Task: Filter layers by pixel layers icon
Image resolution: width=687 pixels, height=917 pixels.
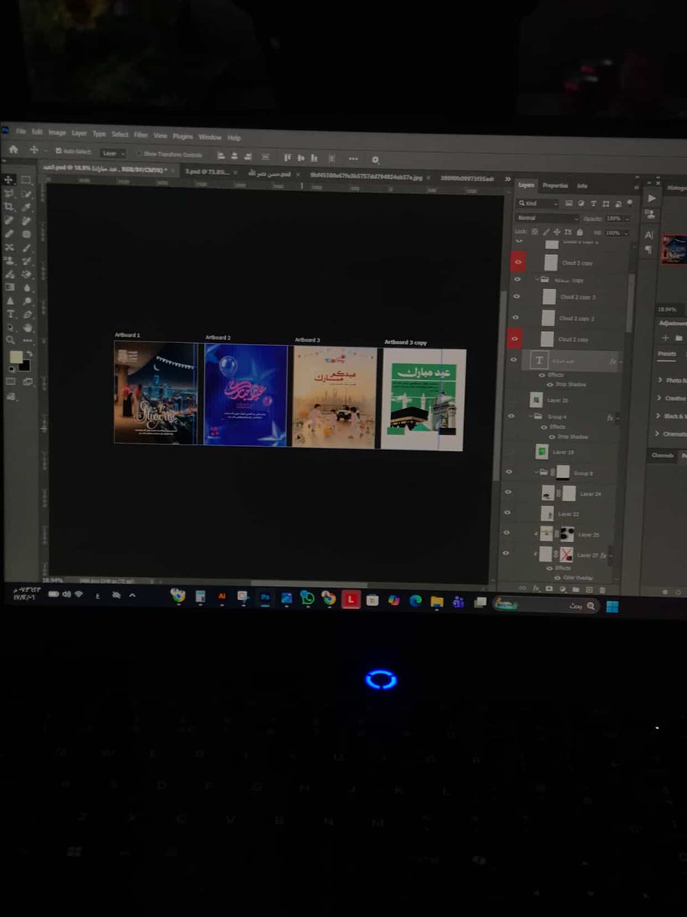Action: [569, 204]
